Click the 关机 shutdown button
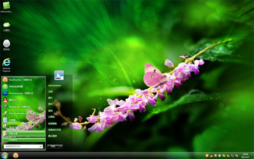Viewport: 254px width, 159px height. click(53, 146)
